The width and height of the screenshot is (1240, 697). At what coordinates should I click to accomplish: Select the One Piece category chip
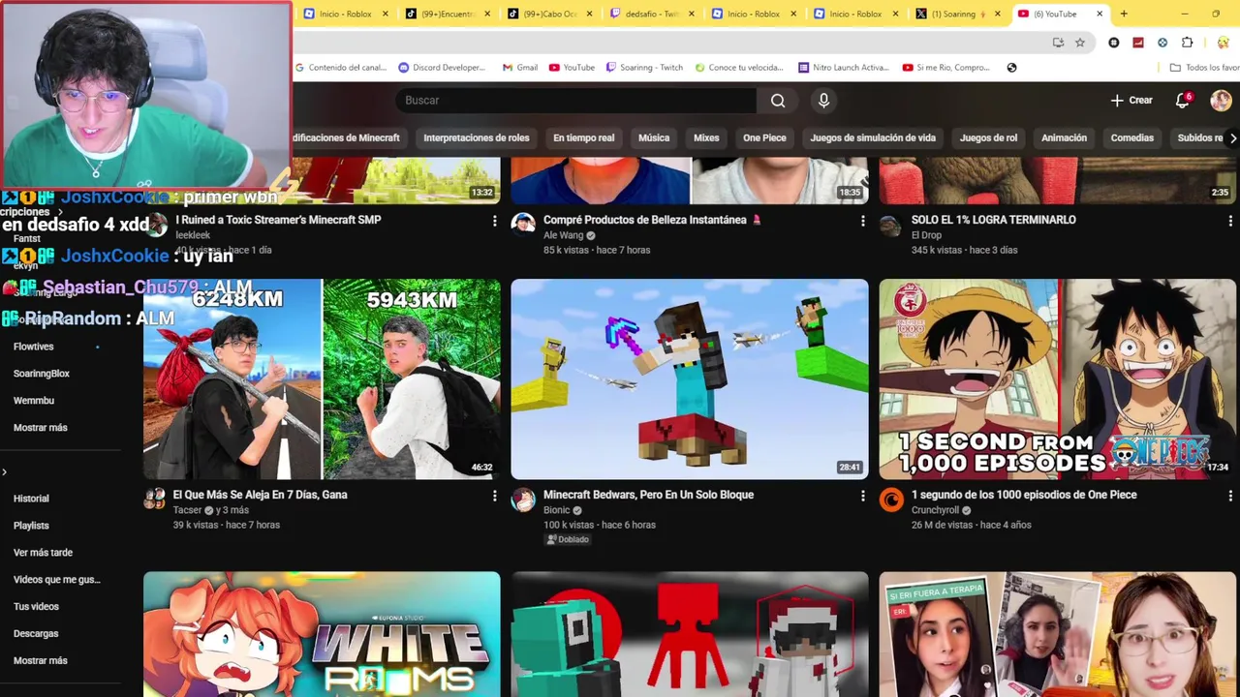[764, 137]
